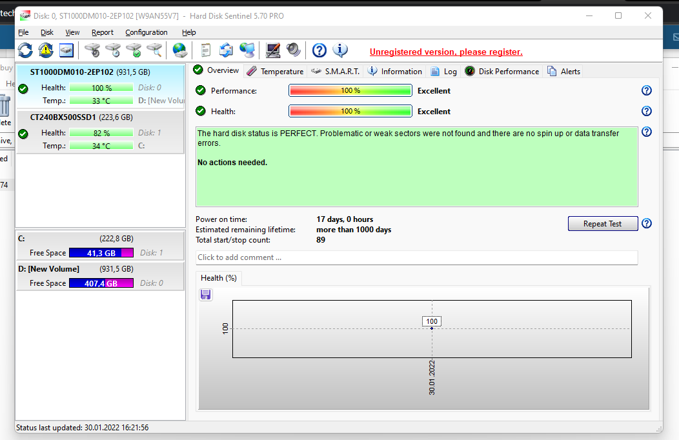Switch to the Temperature tab
Image resolution: width=679 pixels, height=440 pixels.
(x=275, y=72)
